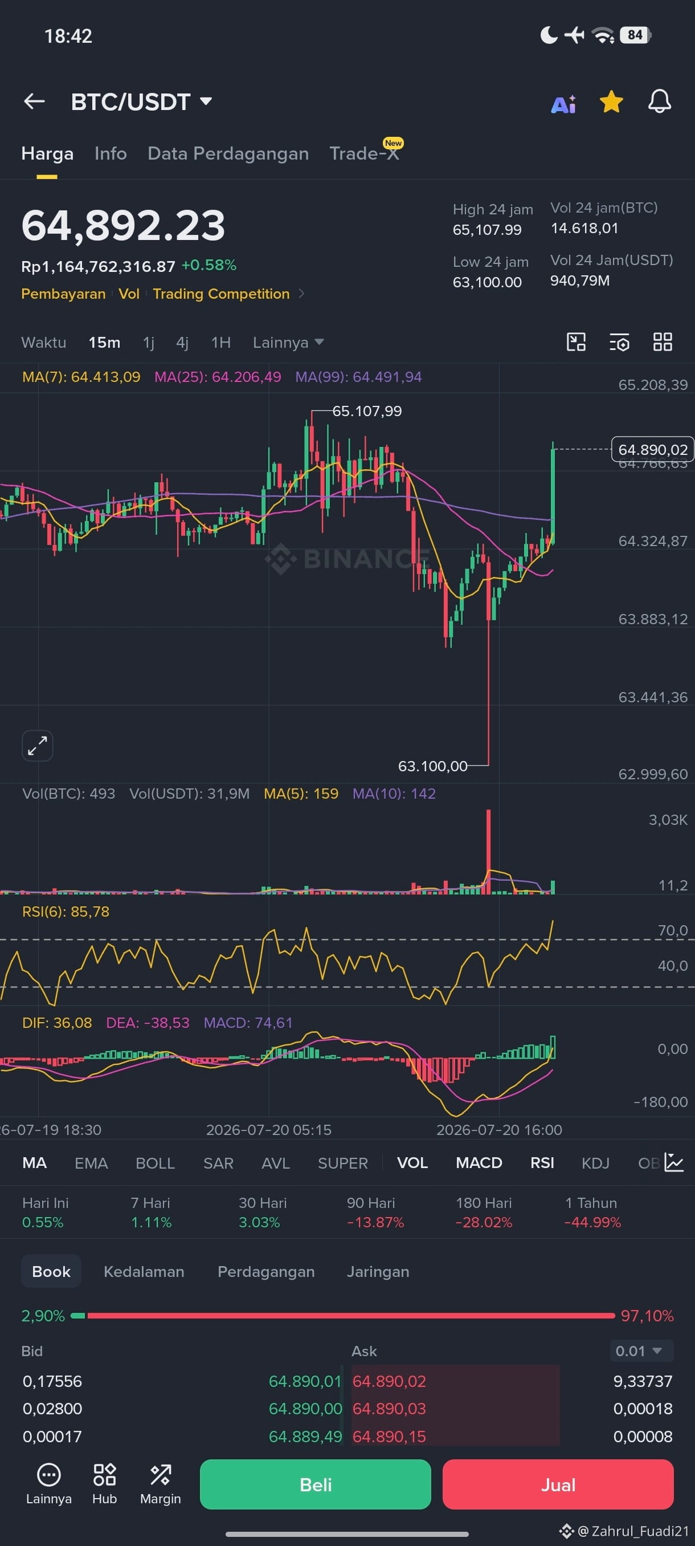Image resolution: width=695 pixels, height=1546 pixels.
Task: Tap the home gesture bar
Action: point(347,1533)
